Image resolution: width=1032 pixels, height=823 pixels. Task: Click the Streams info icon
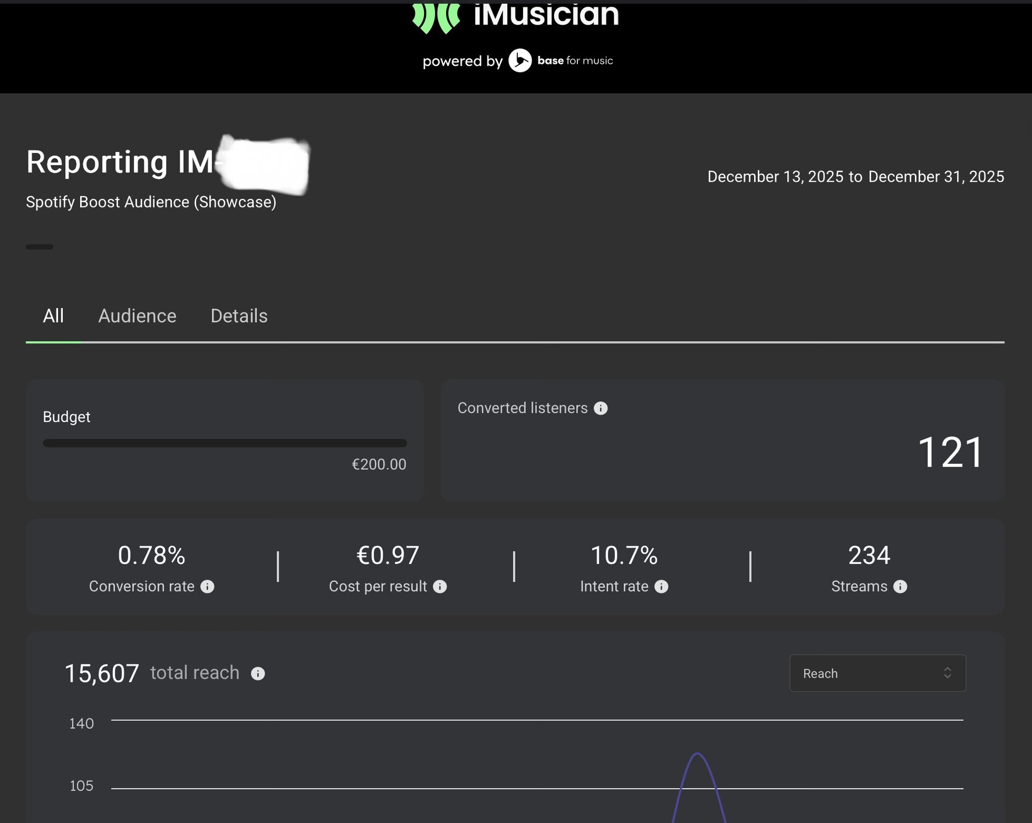pos(900,586)
